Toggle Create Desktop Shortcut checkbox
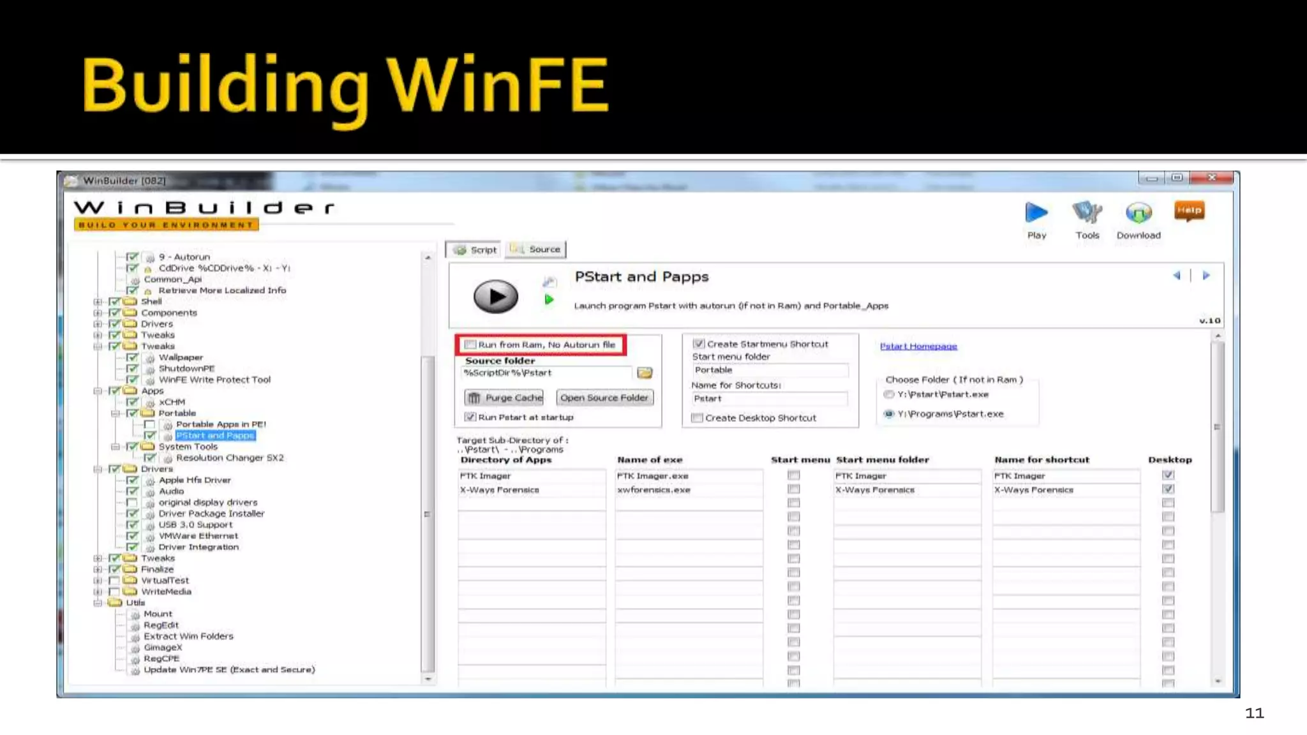 [698, 418]
